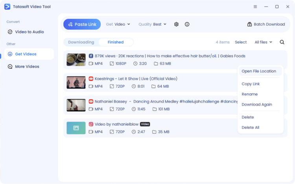Click the folder icon next to 101 MB
The height and width of the screenshot is (184, 295).
(x=155, y=109)
